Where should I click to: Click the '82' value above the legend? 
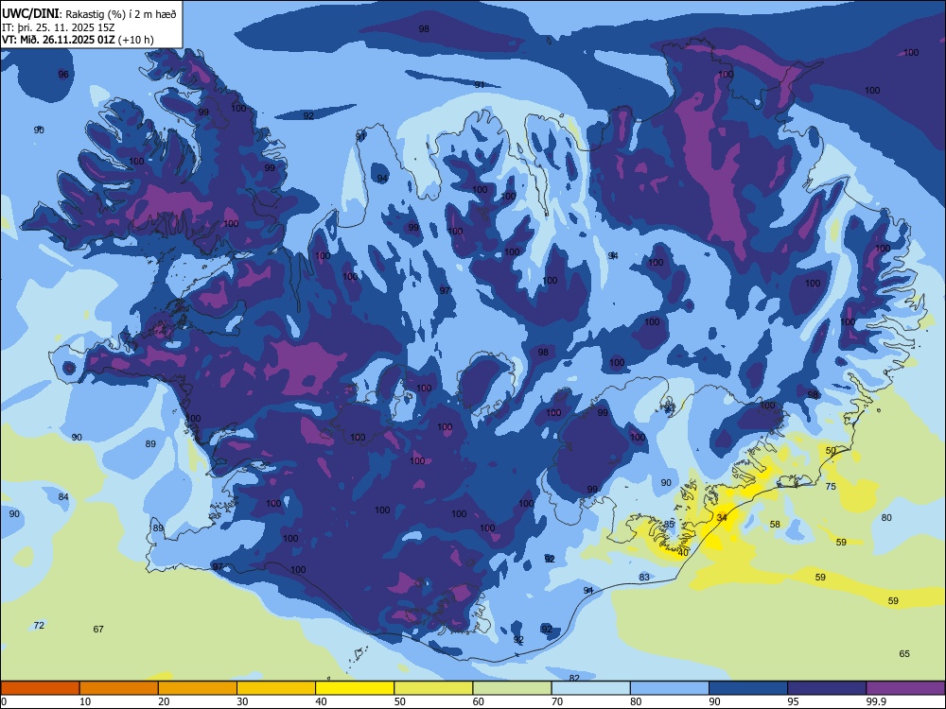coord(574,678)
